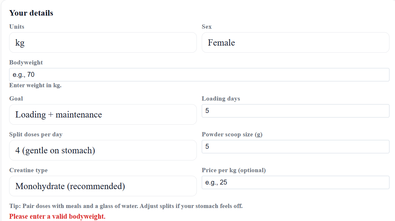This screenshot has width=395, height=221.
Task: Expand the Goal dropdown set to Loading + maintenance
Action: 103,114
